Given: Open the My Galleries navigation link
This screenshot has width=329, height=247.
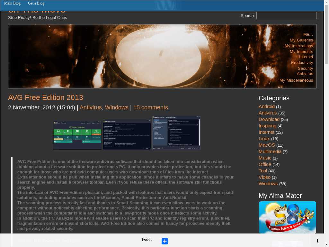Looking at the screenshot, I should [301, 40].
